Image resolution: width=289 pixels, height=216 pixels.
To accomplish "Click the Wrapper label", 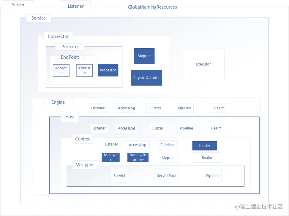I will tap(85, 165).
